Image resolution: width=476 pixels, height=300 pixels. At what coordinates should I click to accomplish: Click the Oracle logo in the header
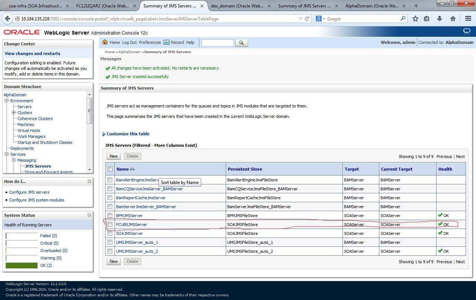(22, 32)
